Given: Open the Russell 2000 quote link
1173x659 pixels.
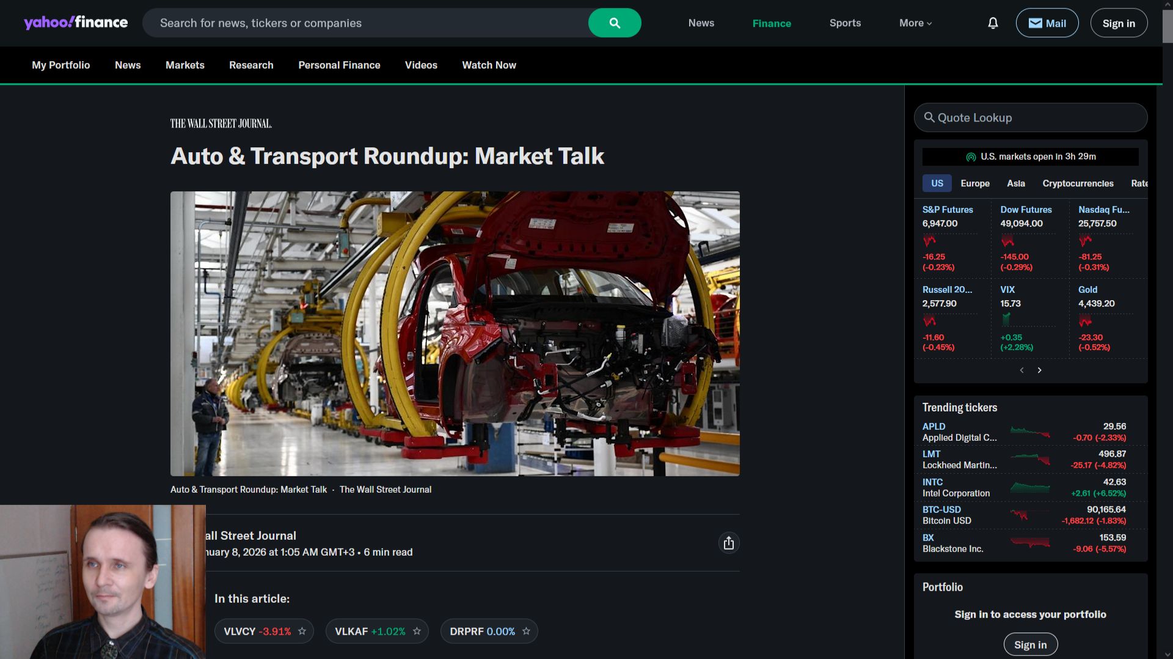Looking at the screenshot, I should 947,290.
